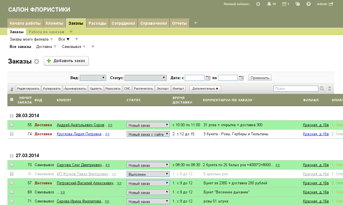Viewport: 343px width, 205px height.
Task: Add new main tab with plus icon
Action: 195,23
